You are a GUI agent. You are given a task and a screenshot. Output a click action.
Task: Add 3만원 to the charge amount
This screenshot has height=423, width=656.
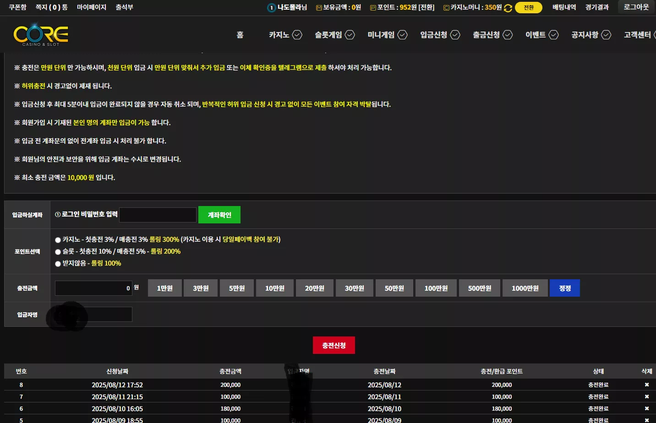point(201,288)
